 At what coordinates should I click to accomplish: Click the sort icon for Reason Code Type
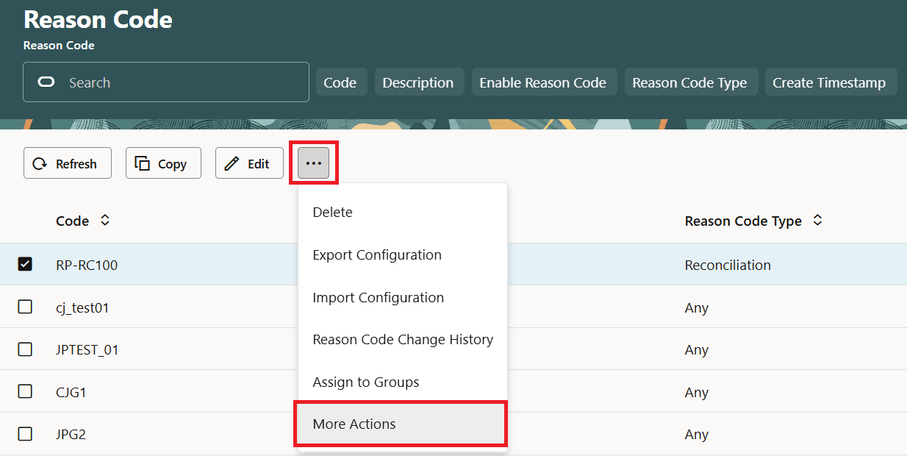[x=817, y=220]
